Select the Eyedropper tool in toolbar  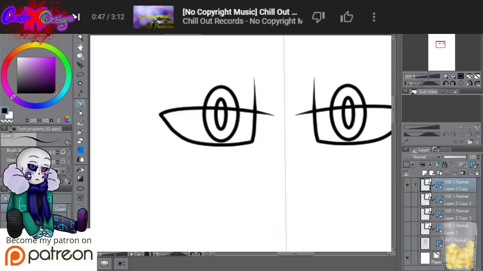pyautogui.click(x=80, y=93)
